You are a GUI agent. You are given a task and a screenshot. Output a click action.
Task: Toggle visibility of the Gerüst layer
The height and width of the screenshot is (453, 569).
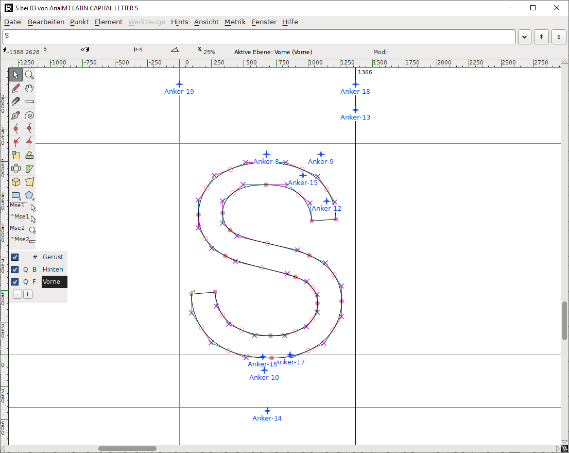[x=15, y=257]
